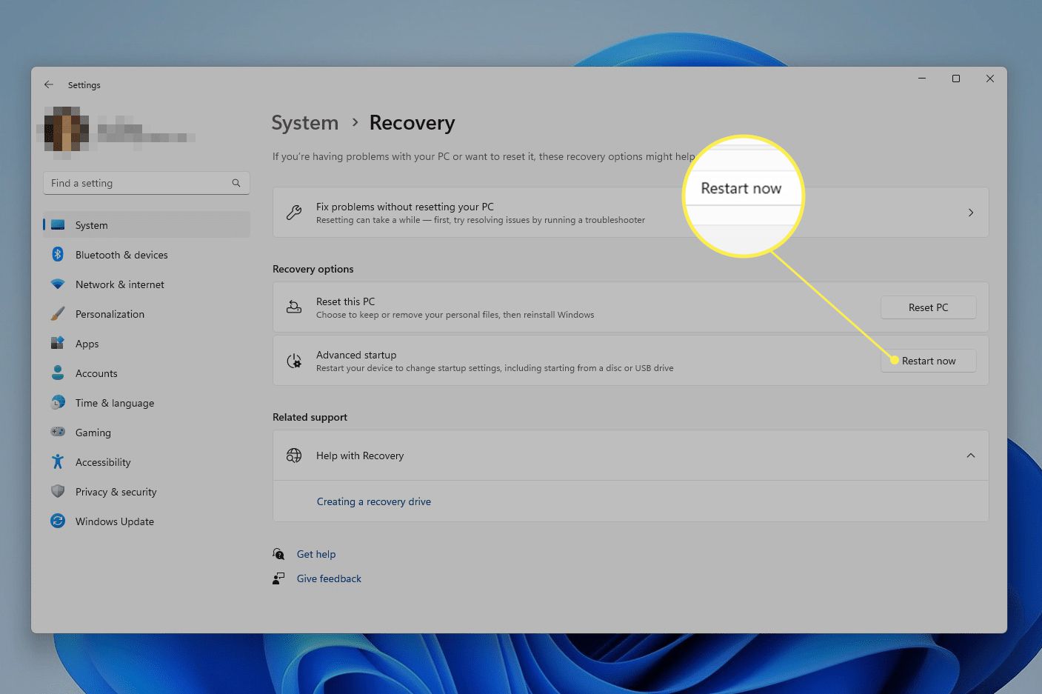Click the Privacy & security shield icon

[58, 491]
